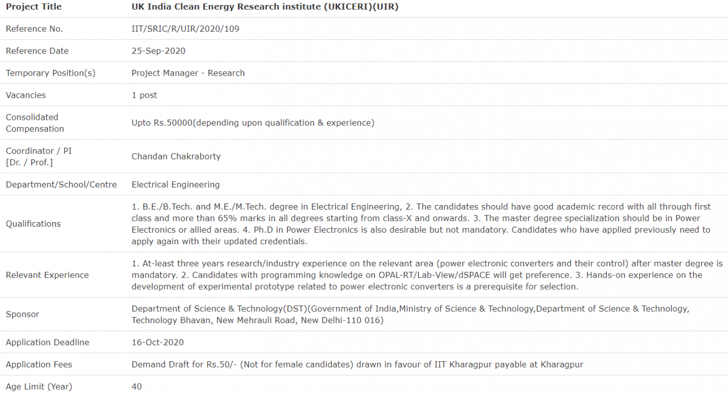The image size is (728, 397).
Task: Select the age limit value 40
Action: click(x=136, y=387)
